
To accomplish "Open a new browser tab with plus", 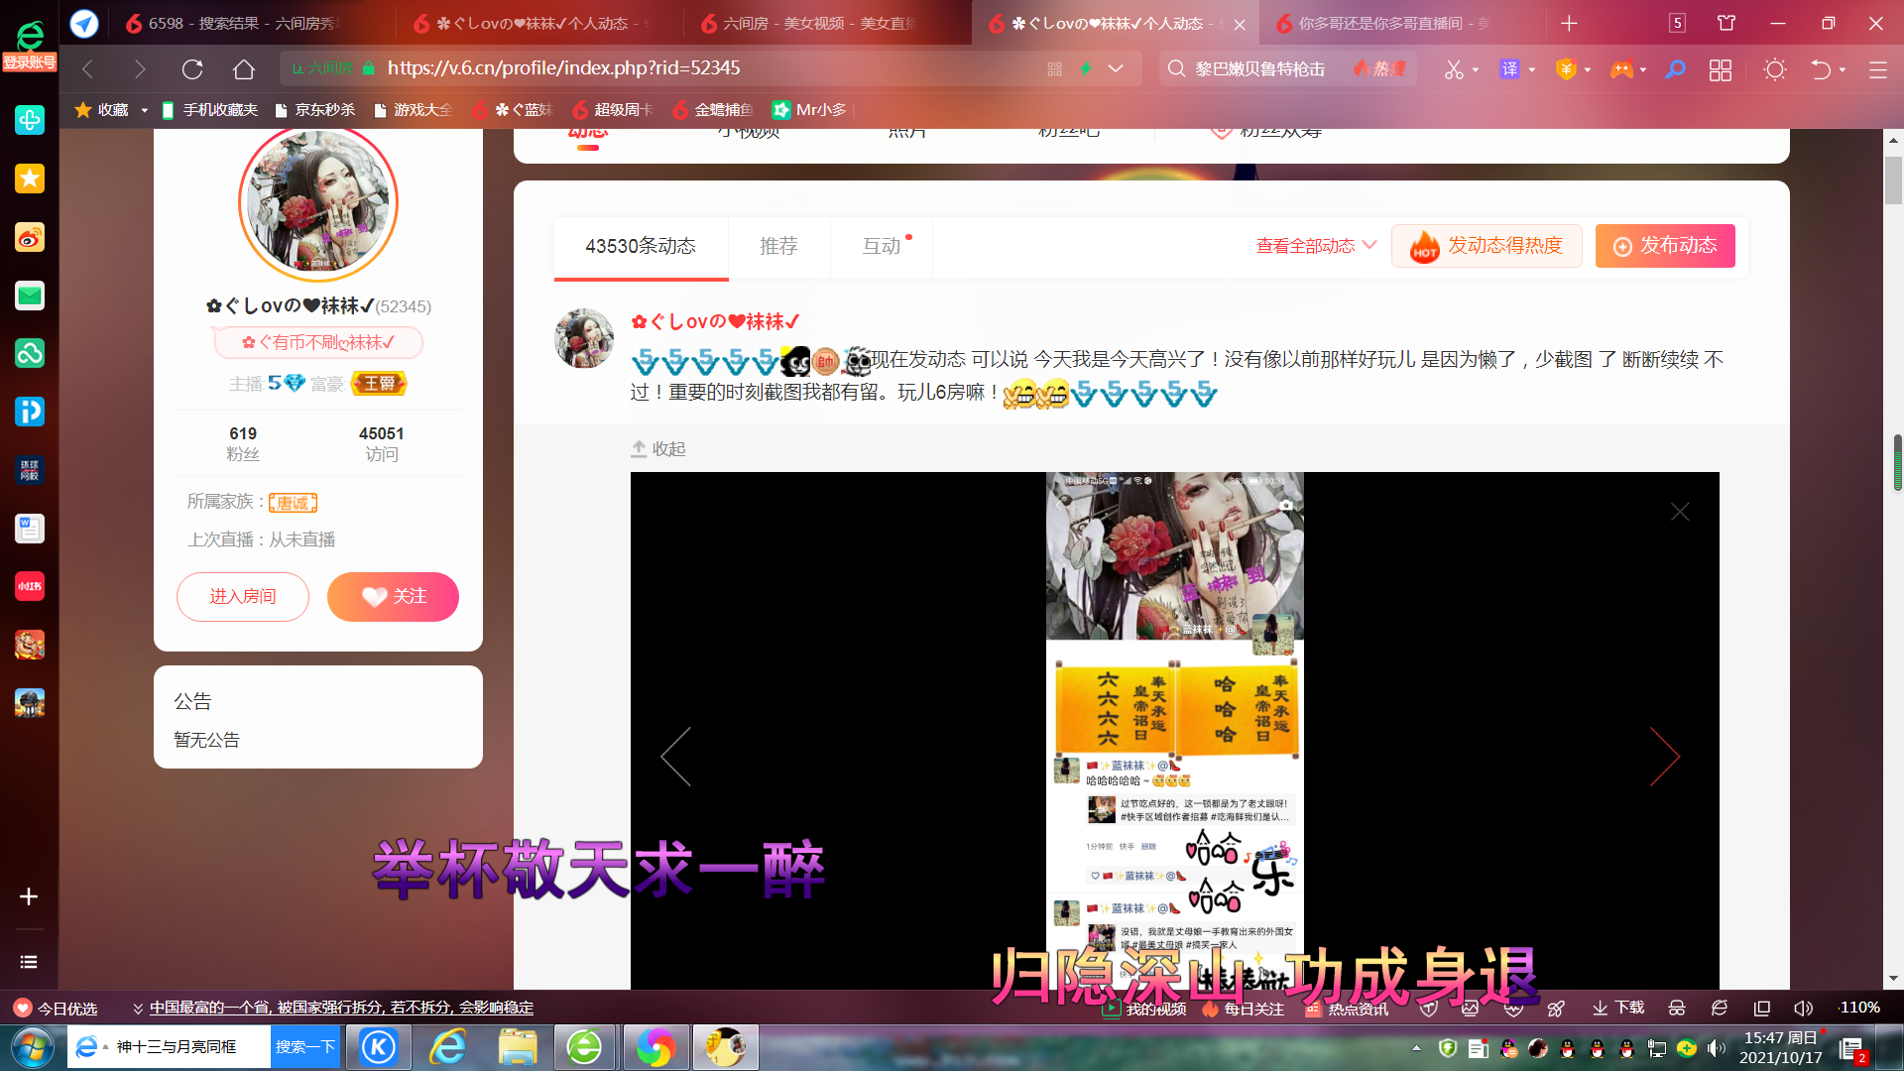I will 1569,23.
